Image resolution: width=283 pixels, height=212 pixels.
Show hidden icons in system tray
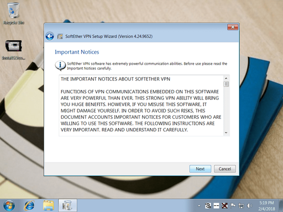(x=199, y=206)
